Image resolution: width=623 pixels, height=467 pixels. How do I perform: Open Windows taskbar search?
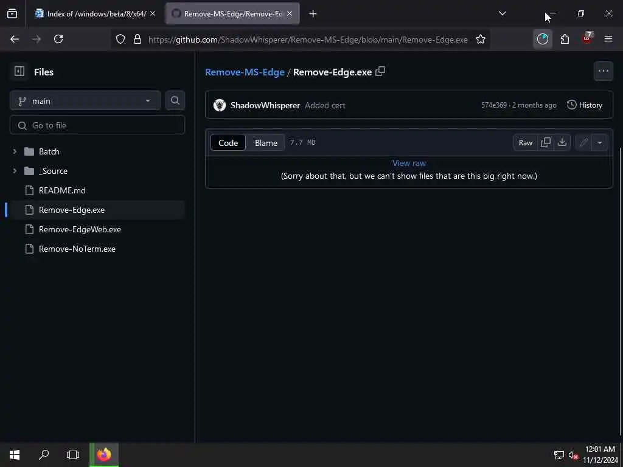(44, 455)
